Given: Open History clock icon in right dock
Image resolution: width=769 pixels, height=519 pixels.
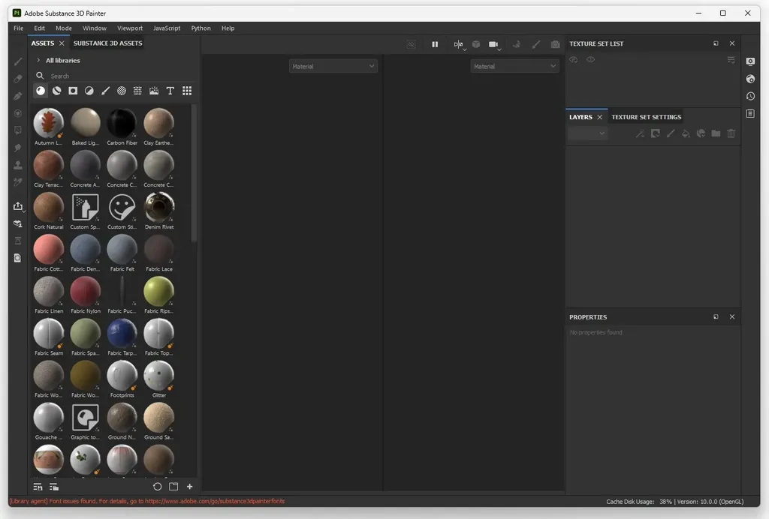Looking at the screenshot, I should [750, 96].
